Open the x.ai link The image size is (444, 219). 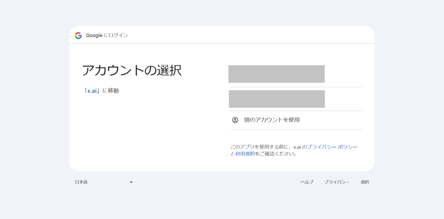pyautogui.click(x=92, y=91)
